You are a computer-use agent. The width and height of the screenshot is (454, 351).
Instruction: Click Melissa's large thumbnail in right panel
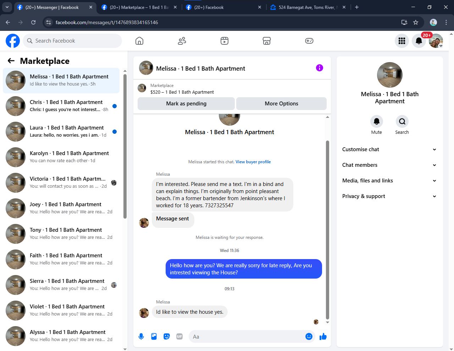click(x=390, y=75)
